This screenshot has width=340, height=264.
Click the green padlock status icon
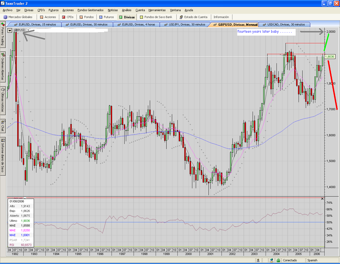[278, 260]
